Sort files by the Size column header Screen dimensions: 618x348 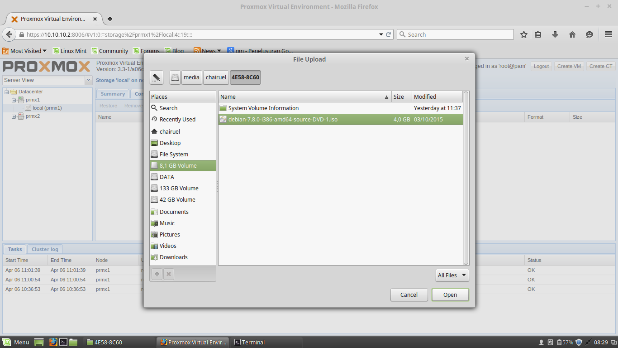point(402,97)
